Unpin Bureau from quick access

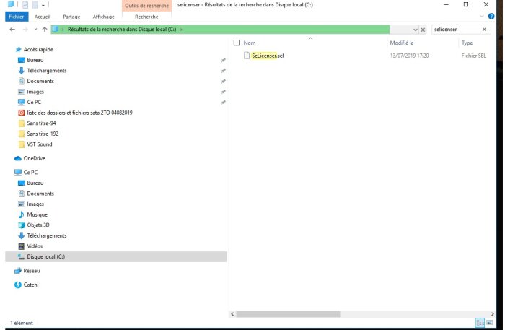point(223,60)
